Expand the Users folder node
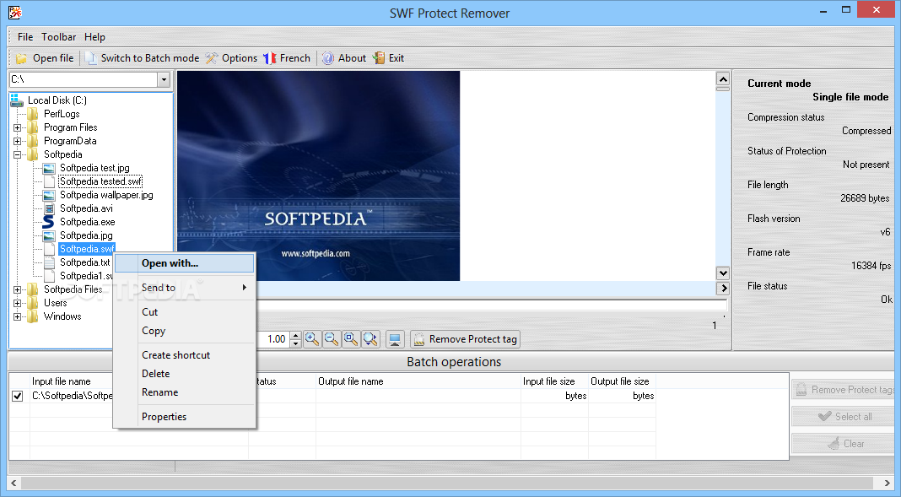This screenshot has height=497, width=901. point(17,303)
